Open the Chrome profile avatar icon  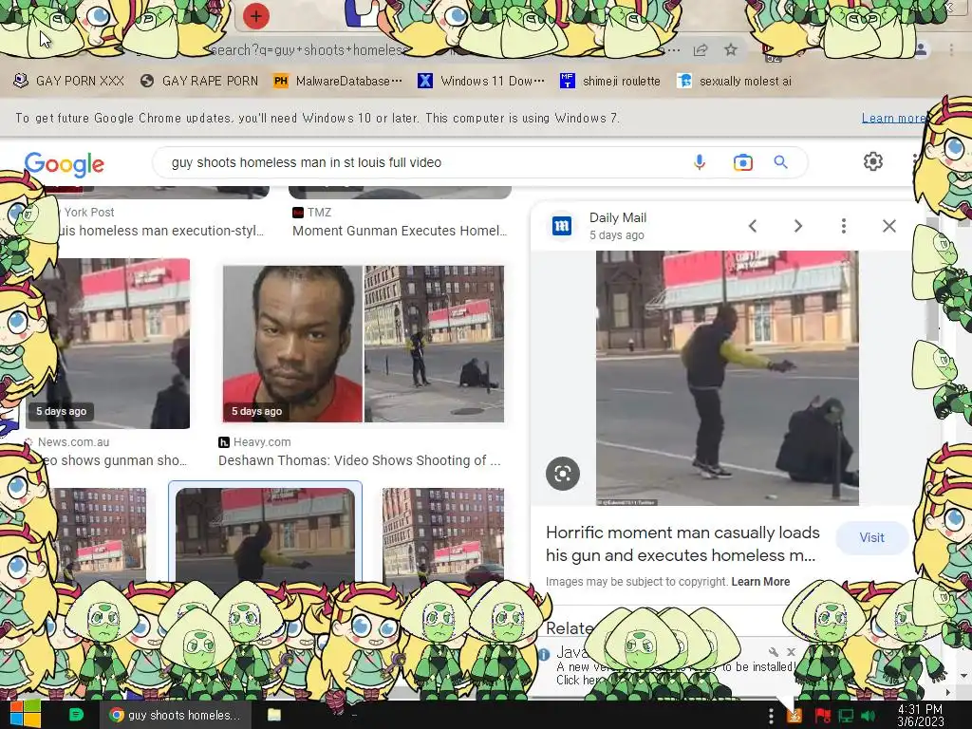[x=921, y=49]
